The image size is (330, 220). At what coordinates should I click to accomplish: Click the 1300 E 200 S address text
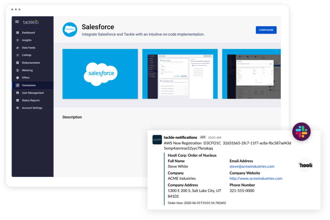(194, 193)
